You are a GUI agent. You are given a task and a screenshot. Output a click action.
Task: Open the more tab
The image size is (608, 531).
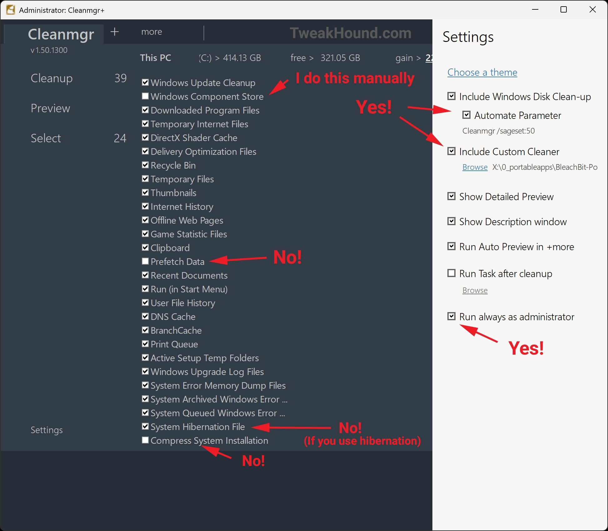pyautogui.click(x=152, y=32)
